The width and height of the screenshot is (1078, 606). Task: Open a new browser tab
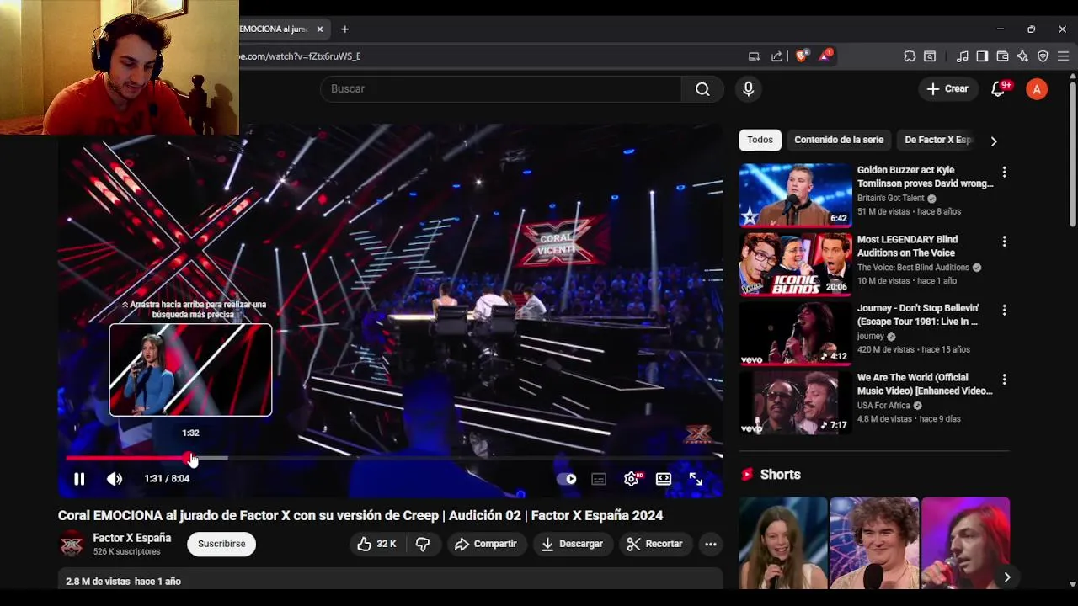tap(344, 29)
